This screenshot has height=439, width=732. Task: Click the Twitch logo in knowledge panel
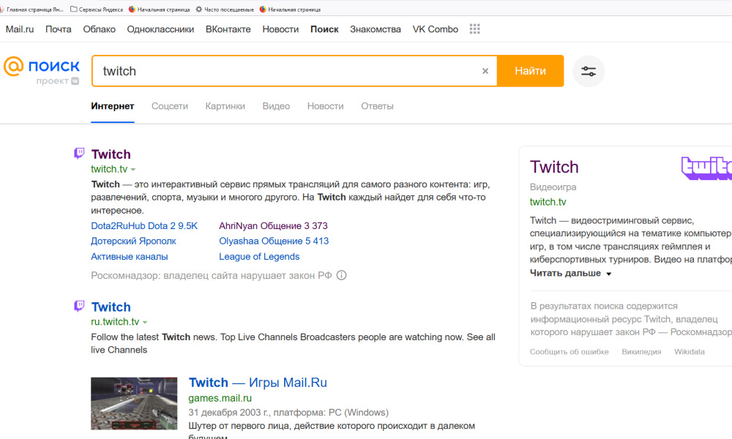pos(706,168)
